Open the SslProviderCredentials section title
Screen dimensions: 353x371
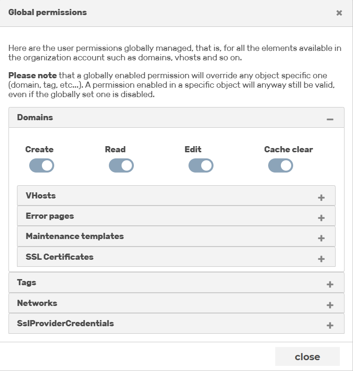point(66,323)
